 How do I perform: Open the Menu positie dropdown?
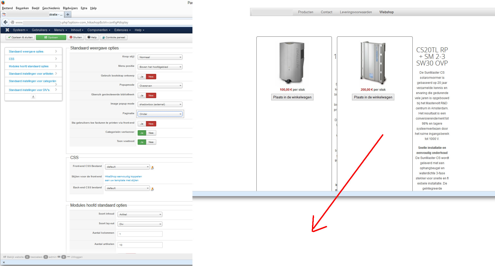click(160, 67)
